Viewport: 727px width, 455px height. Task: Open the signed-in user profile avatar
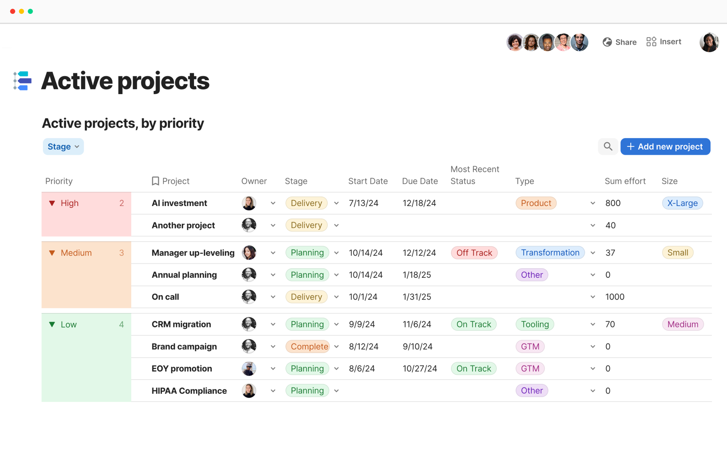coord(709,42)
